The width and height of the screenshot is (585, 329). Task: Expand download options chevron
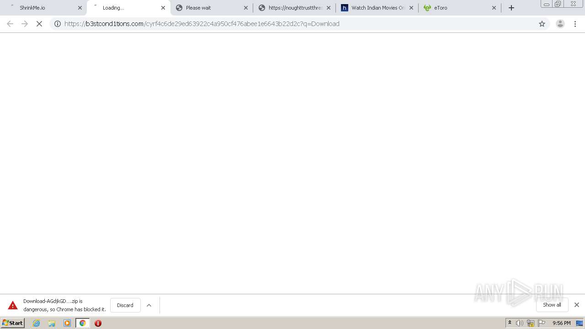pos(149,305)
